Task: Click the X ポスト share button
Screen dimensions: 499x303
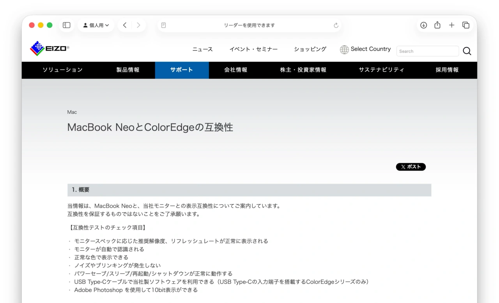Action: 411,167
